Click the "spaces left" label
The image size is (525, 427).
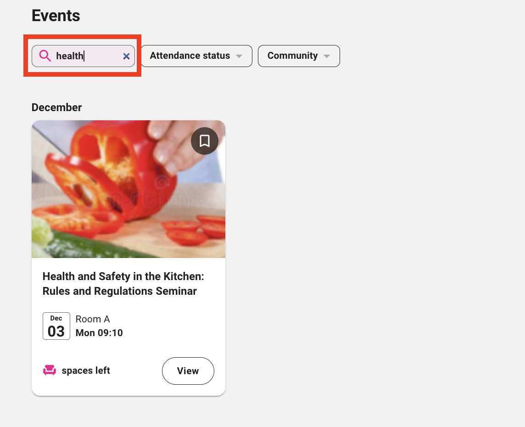click(x=86, y=371)
